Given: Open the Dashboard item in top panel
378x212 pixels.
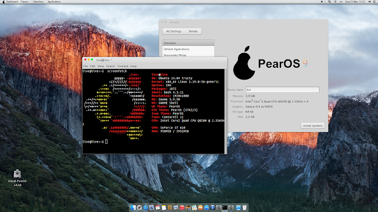Looking at the screenshot, I should click(12, 2).
